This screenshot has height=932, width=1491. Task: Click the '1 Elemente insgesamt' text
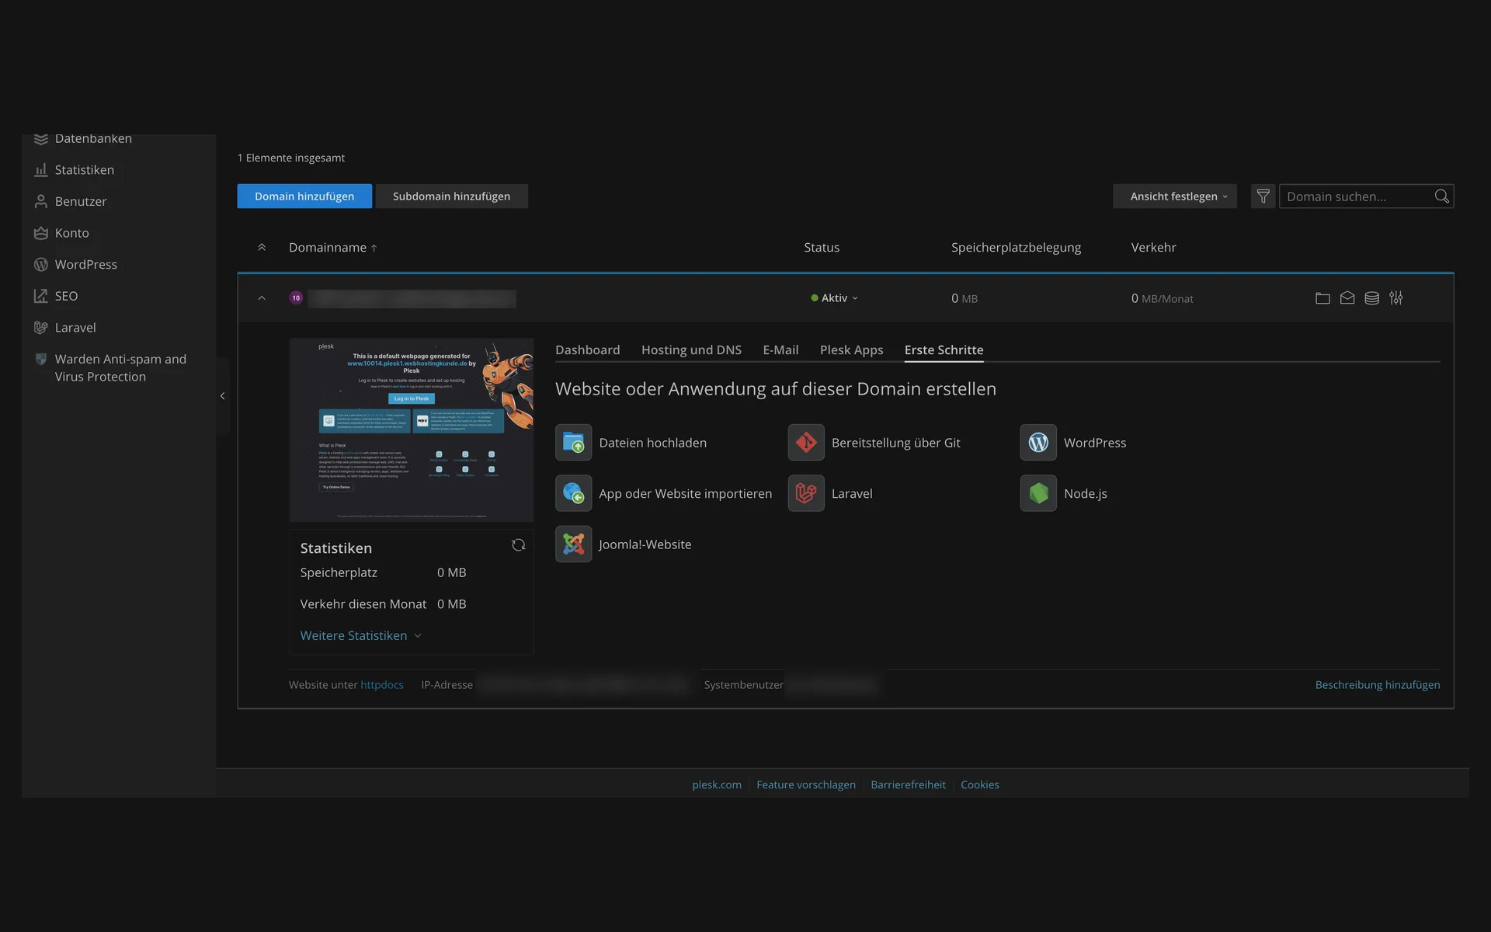[291, 158]
